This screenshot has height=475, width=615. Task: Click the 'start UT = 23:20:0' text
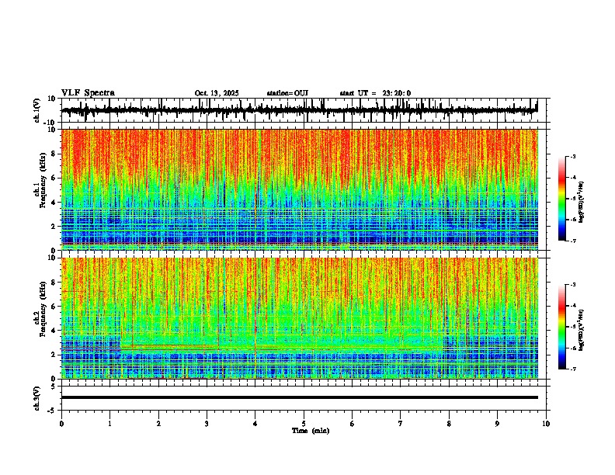pyautogui.click(x=375, y=93)
